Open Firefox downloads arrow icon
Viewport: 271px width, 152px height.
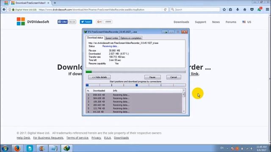point(238,10)
